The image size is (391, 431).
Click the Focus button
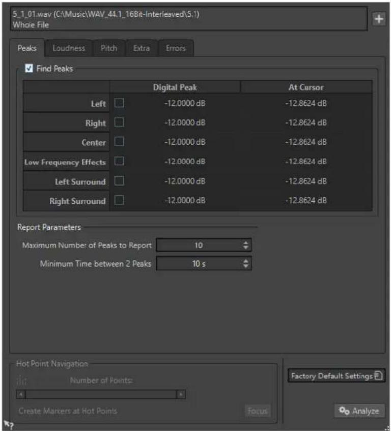pos(258,411)
